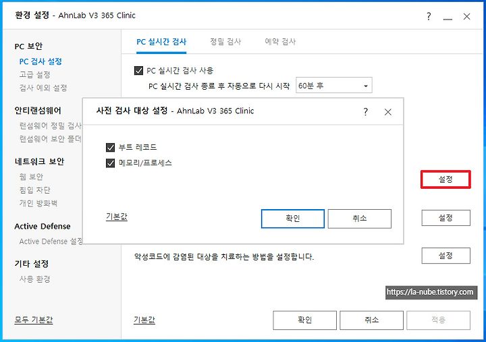Click the help question mark in dialog title

coord(366,111)
